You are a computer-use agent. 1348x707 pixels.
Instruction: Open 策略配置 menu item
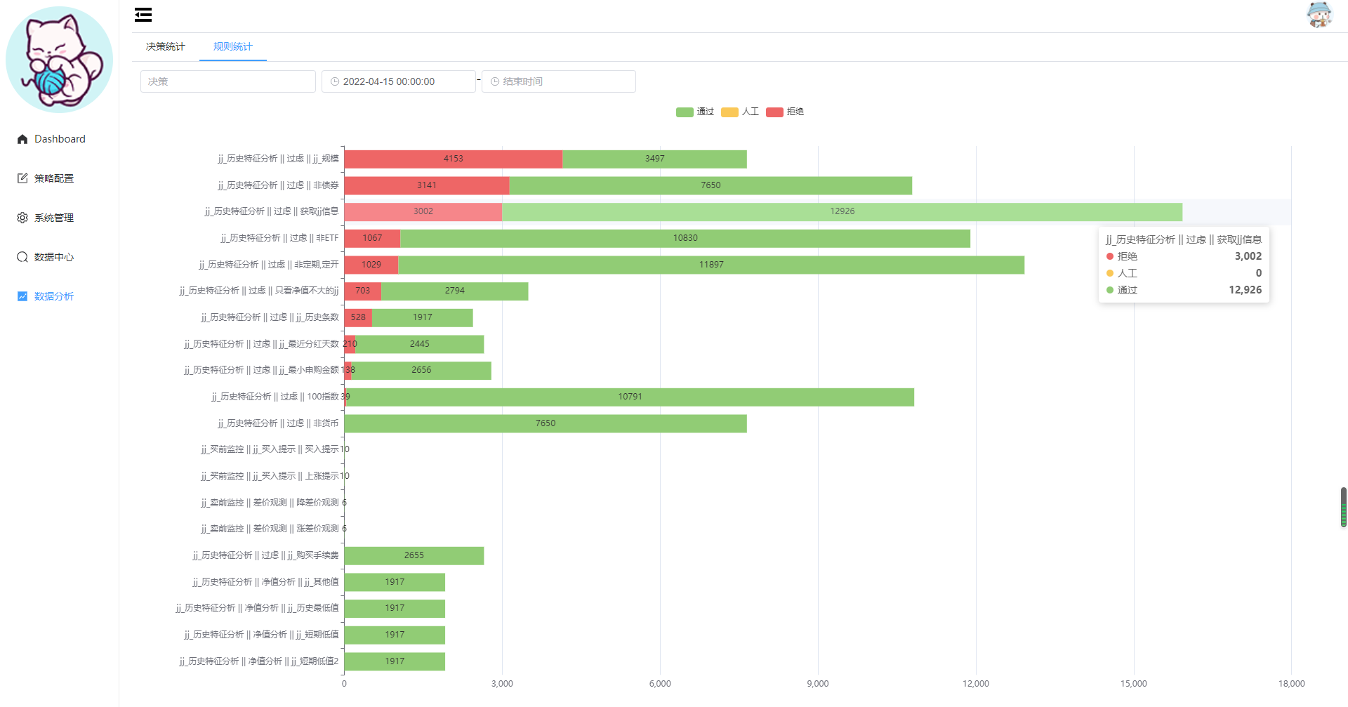60,178
